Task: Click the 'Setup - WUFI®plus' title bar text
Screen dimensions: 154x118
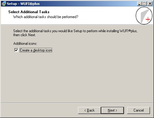Action: coord(23,4)
